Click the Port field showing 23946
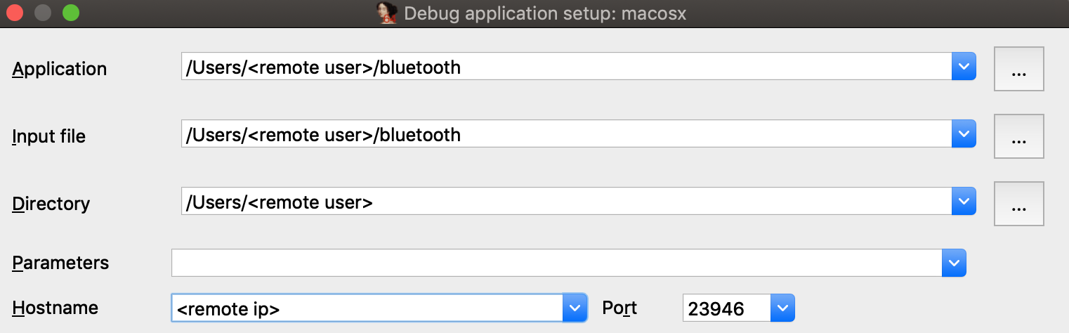 [726, 308]
